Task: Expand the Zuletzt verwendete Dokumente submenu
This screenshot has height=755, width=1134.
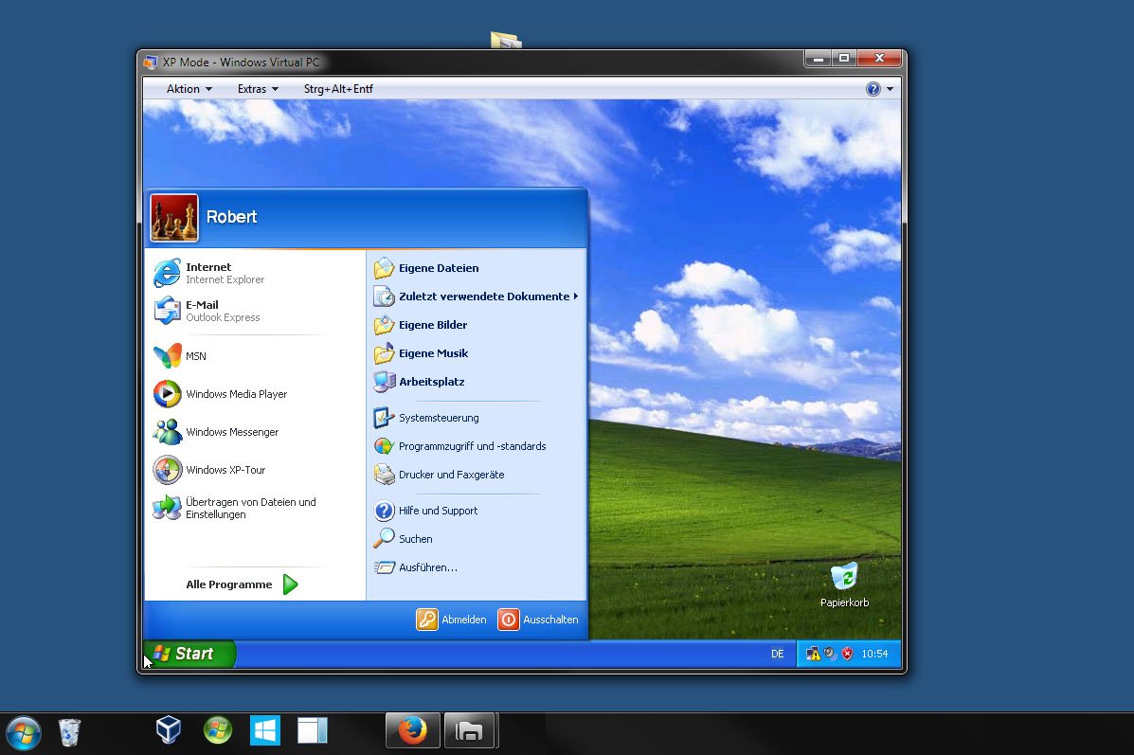Action: pos(483,297)
